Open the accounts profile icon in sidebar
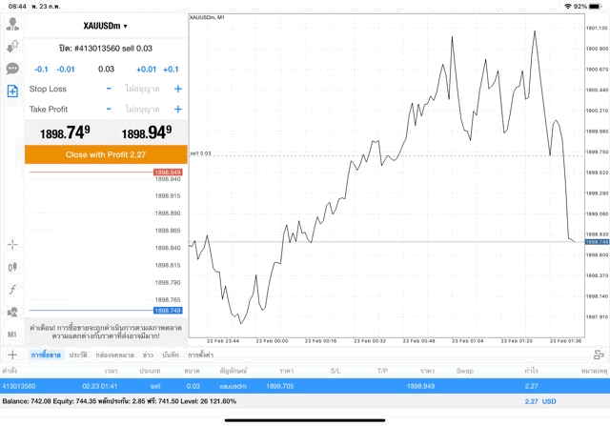 12,23
